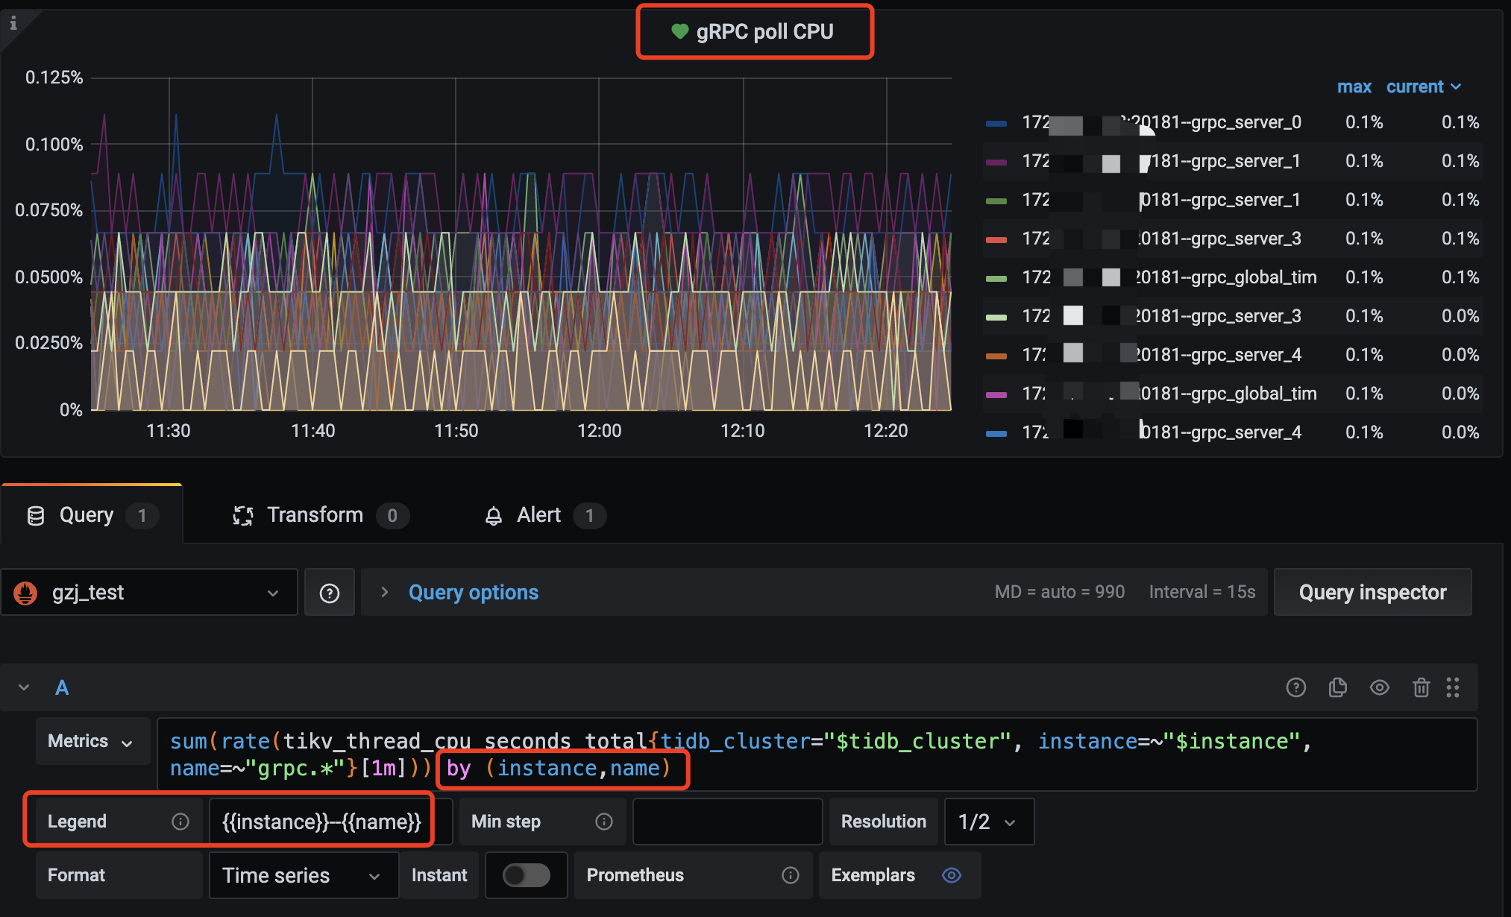Click the Min step info icon

(x=603, y=822)
